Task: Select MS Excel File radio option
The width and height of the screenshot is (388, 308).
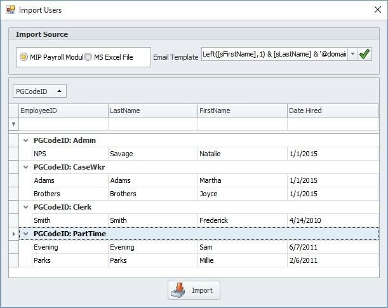Action: pos(88,57)
